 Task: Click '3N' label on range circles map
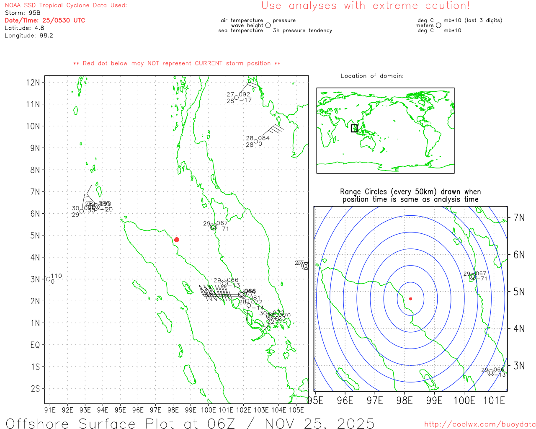(519, 366)
